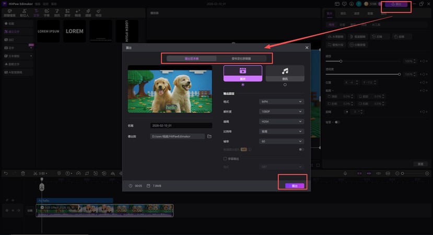Click the purple 匯出 button in the dialog

295,186
